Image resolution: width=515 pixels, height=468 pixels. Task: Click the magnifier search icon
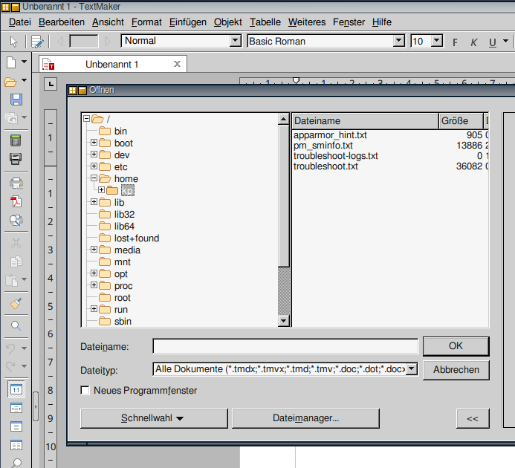(16, 325)
